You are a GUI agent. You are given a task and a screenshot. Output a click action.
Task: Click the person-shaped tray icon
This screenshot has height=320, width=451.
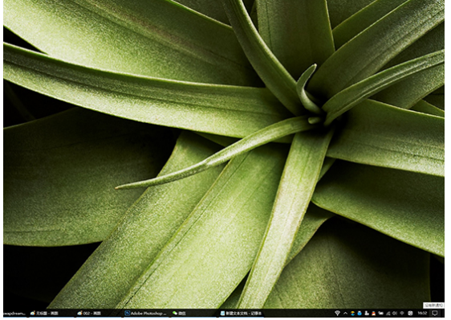point(367,313)
